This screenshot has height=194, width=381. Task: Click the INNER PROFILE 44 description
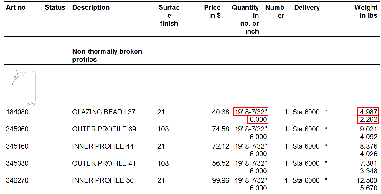click(103, 146)
